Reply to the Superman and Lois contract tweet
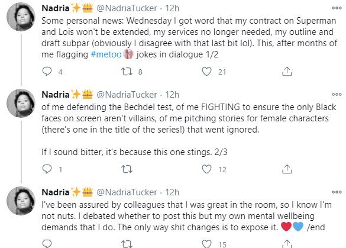Image resolution: width=346 pixels, height=248 pixels. (47, 72)
